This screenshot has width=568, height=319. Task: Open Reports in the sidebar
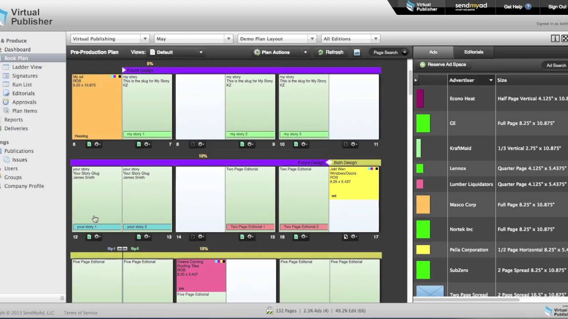pos(13,120)
